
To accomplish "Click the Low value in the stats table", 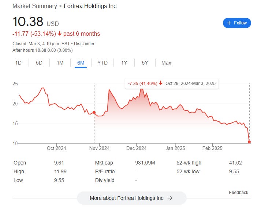I will point(59,180).
